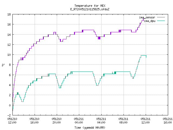Click the green ima_dpu legend line sample
The width and height of the screenshot is (173, 130).
click(x=161, y=21)
